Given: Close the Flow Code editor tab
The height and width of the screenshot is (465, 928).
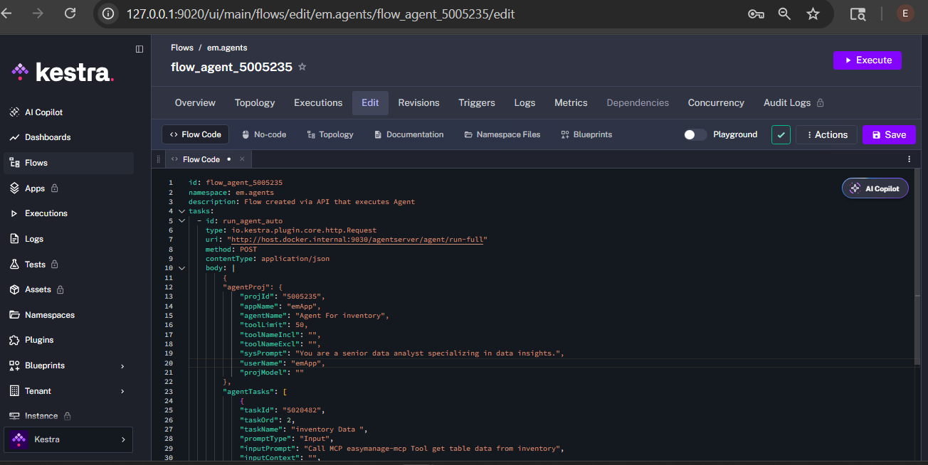Looking at the screenshot, I should coord(242,159).
